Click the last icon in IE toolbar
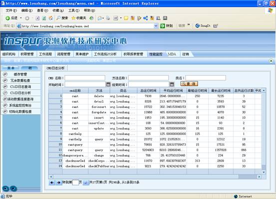Screen dimensions: 276x199 coord(165,18)
